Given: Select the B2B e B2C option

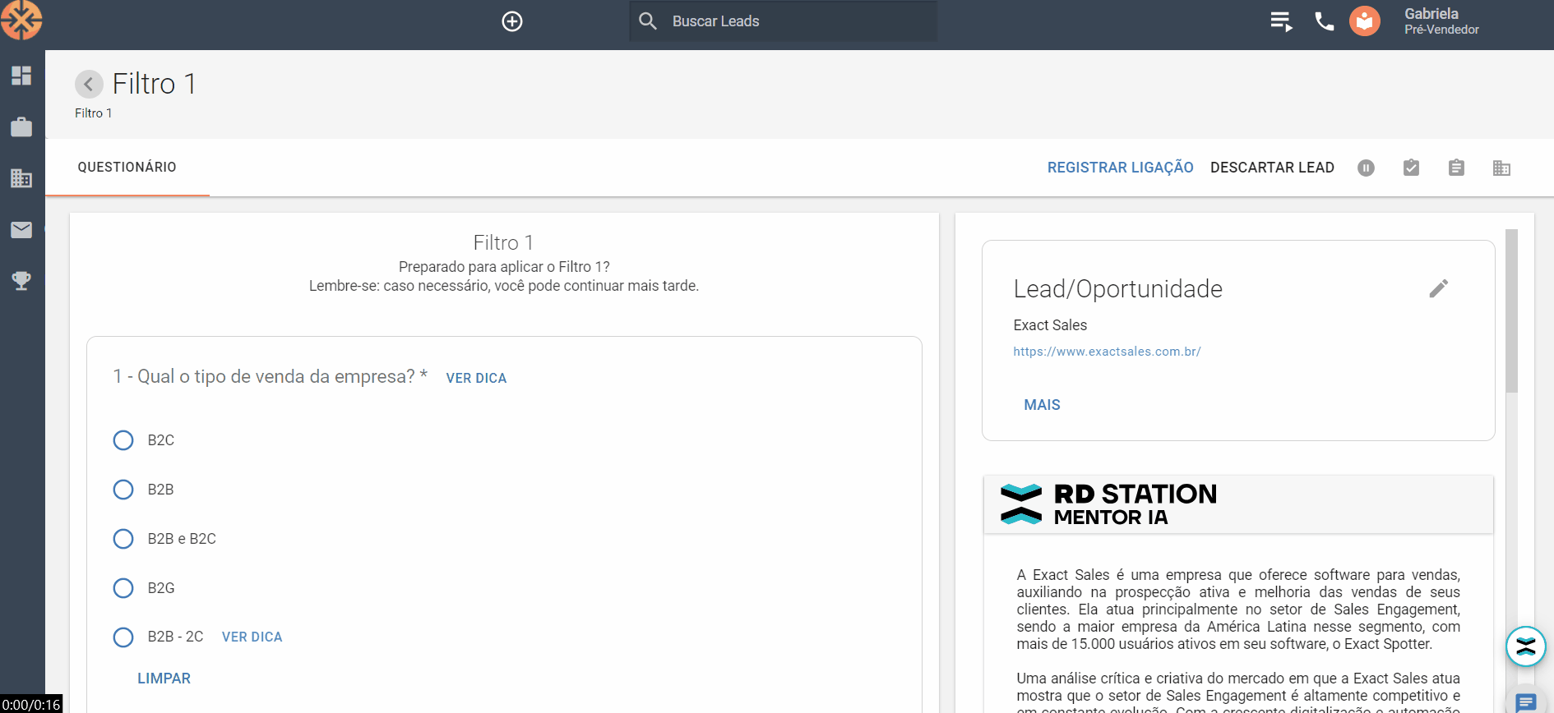Looking at the screenshot, I should (123, 539).
